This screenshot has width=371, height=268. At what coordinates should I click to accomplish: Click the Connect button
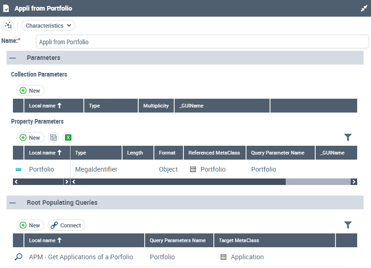(x=66, y=225)
